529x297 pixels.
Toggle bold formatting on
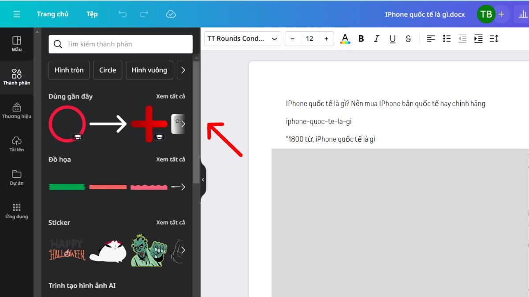tap(361, 39)
